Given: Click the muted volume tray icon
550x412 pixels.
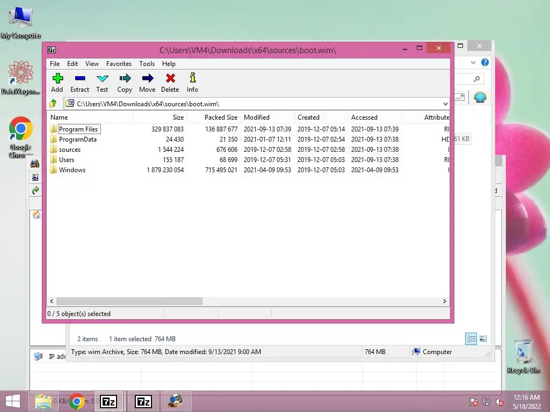Looking at the screenshot, I should coord(499,402).
